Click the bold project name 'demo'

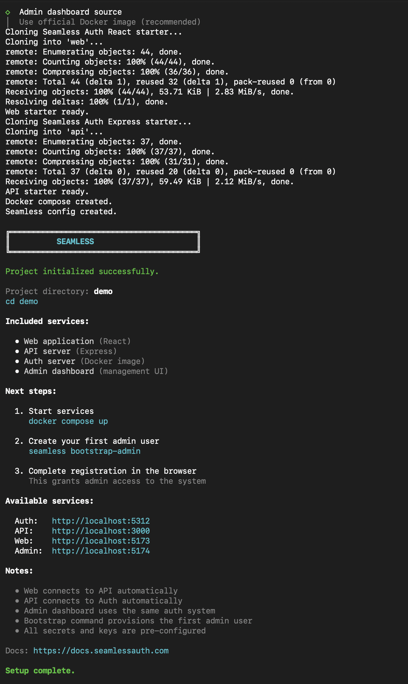[103, 291]
